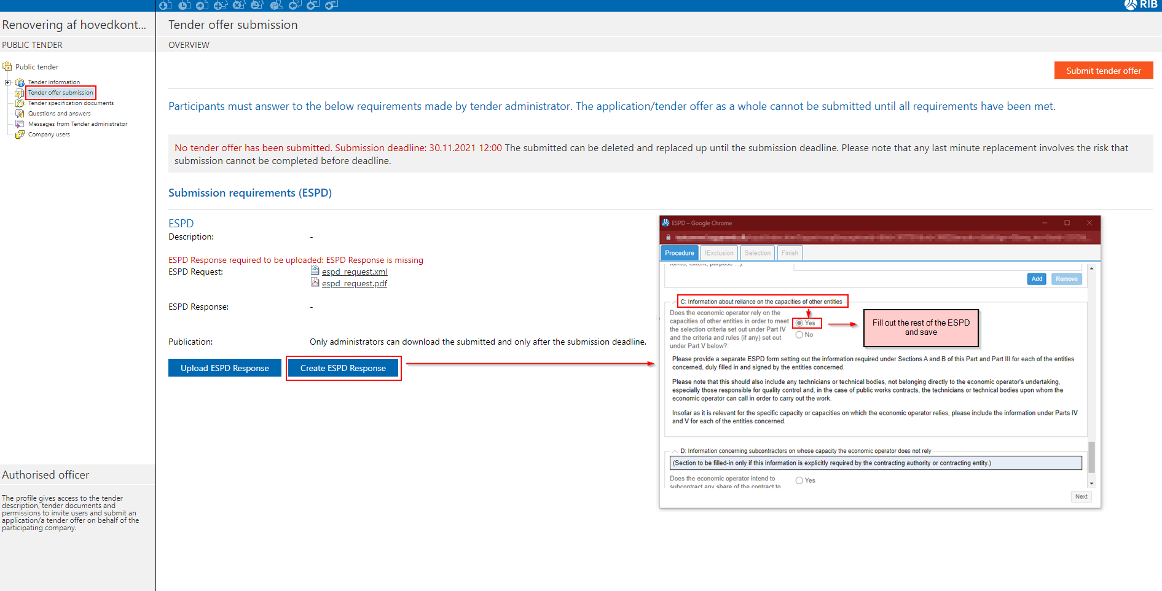Collapse section D concerning subcontractors
The height and width of the screenshot is (591, 1162).
point(675,451)
